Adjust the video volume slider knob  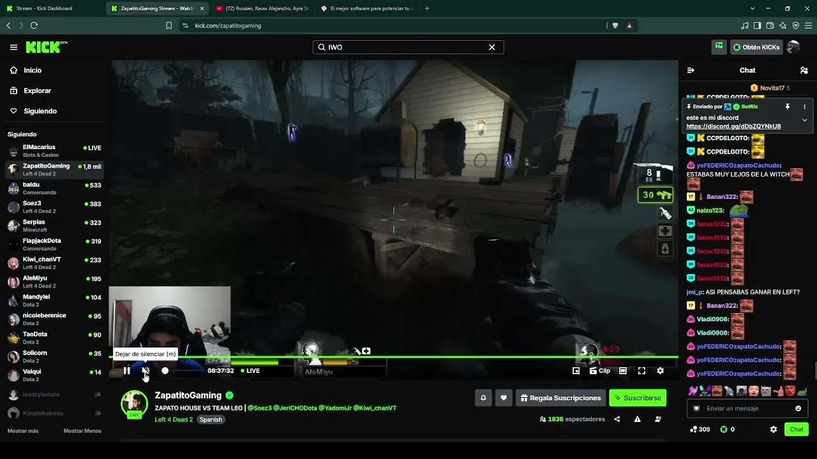(165, 370)
